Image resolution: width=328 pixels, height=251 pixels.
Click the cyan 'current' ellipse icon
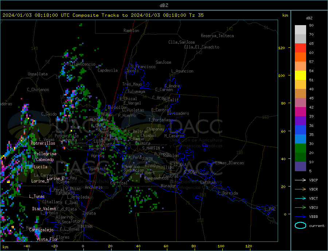coord(300,225)
